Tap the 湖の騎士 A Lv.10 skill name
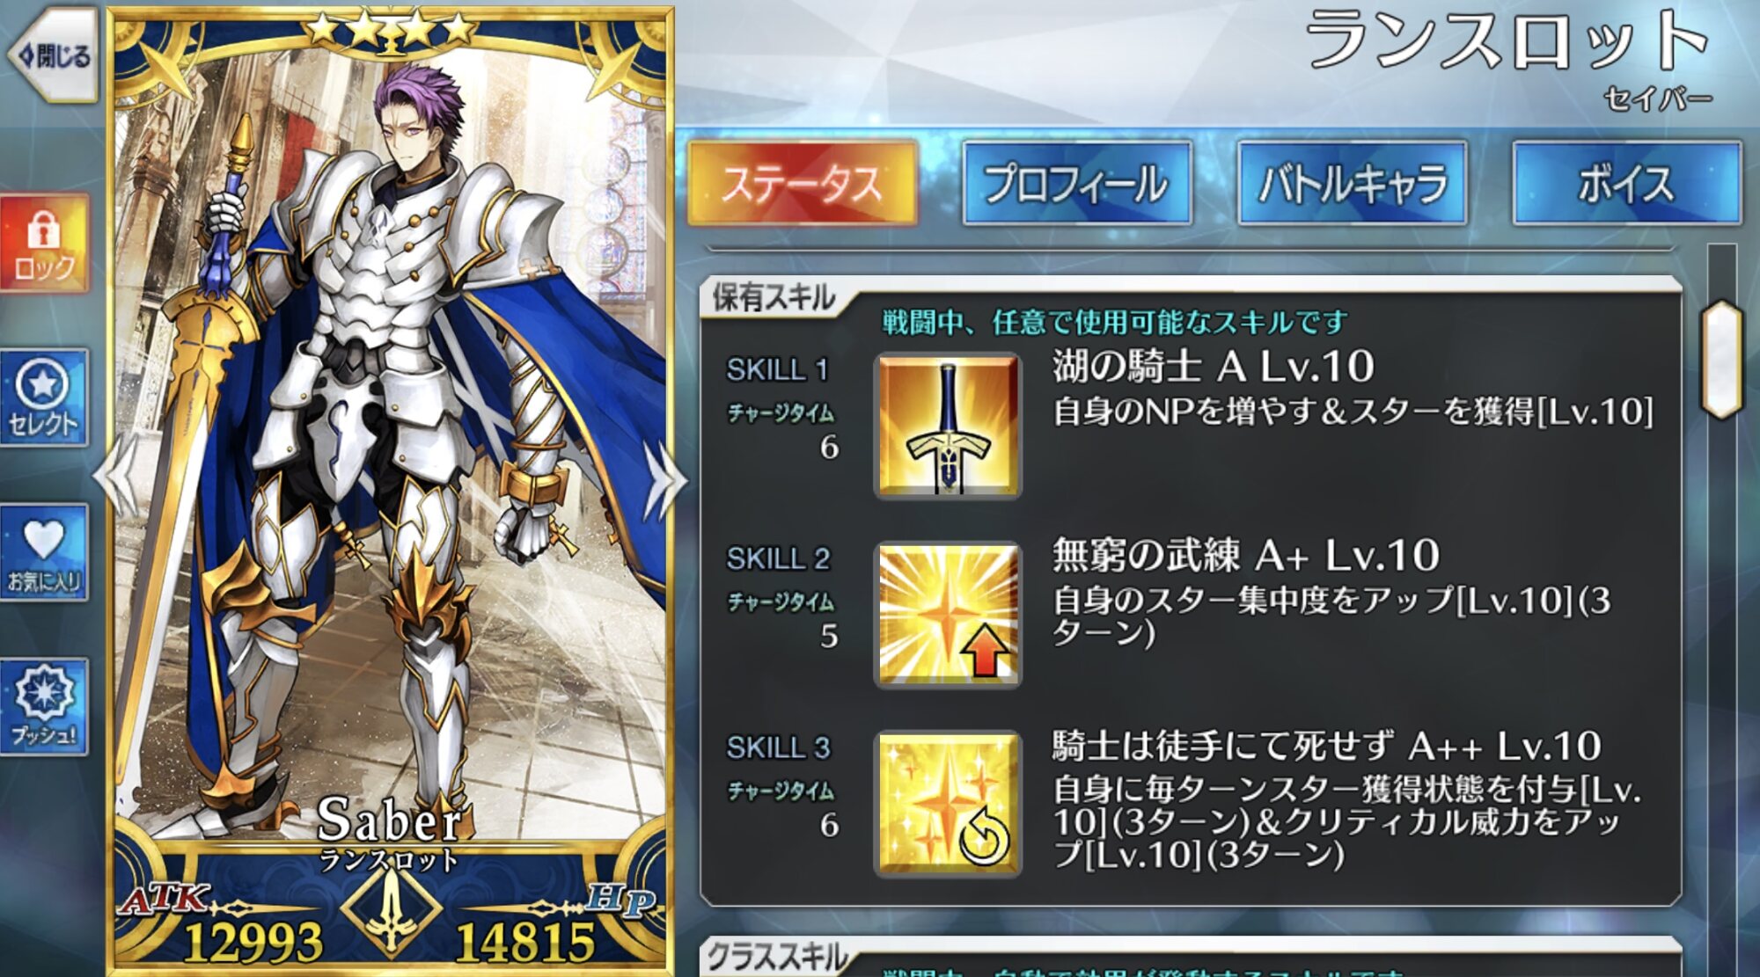The height and width of the screenshot is (977, 1760). click(x=1213, y=366)
